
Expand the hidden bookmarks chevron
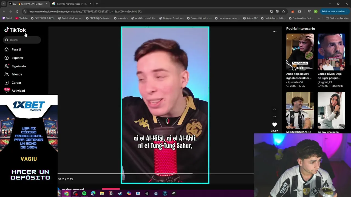[318, 18]
